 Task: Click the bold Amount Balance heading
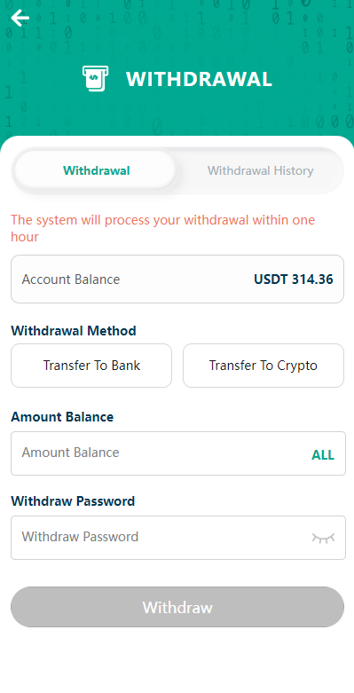coord(62,417)
